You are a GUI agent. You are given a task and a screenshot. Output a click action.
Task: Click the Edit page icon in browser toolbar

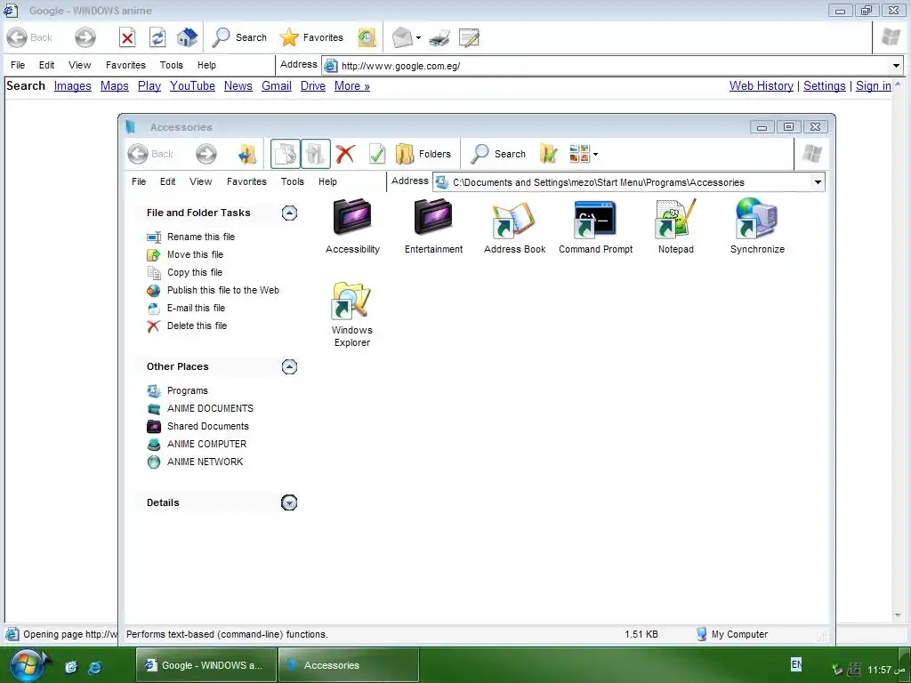(469, 37)
